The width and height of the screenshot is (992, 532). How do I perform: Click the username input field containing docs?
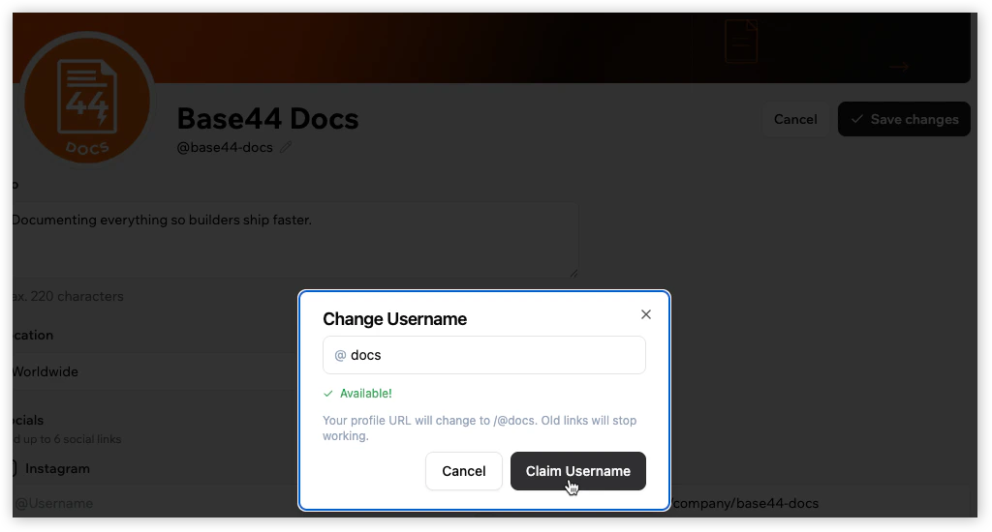[484, 355]
